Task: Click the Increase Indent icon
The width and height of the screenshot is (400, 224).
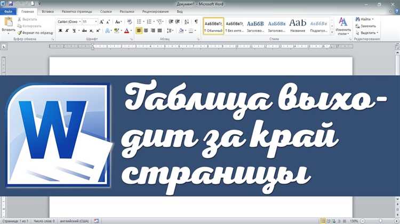Action: coord(178,22)
